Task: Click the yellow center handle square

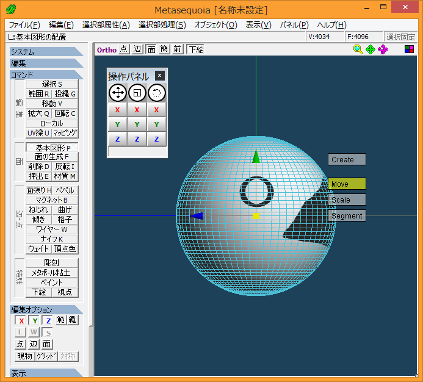Action: click(x=256, y=216)
